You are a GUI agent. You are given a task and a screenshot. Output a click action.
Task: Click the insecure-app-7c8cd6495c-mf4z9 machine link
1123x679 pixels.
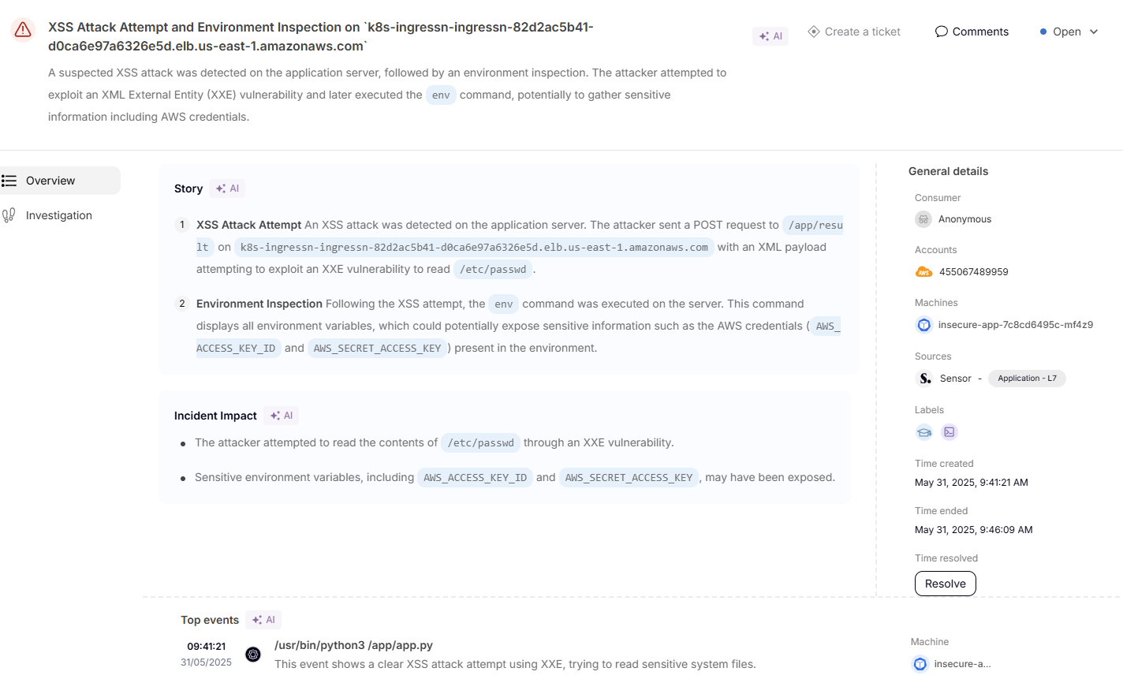[1015, 325]
